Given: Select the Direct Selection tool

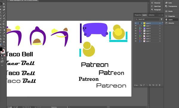Looking at the screenshot, I should point(4,4).
